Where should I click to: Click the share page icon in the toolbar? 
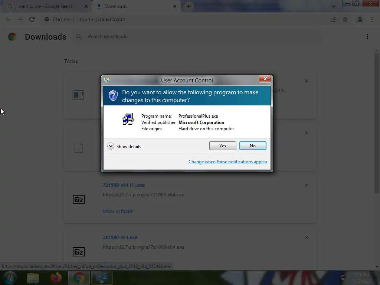click(333, 20)
